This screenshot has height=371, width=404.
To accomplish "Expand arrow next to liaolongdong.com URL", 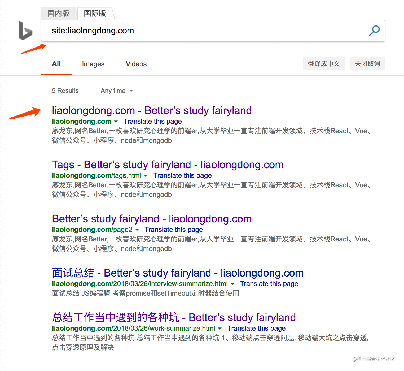I will click(x=116, y=122).
